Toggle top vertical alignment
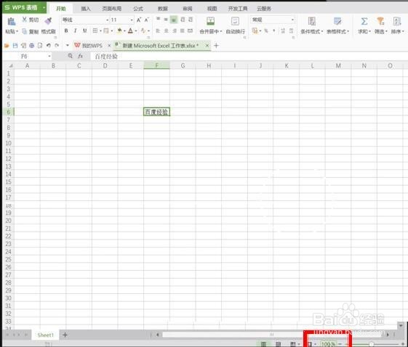Screen dimensions: 408x347 (158, 19)
